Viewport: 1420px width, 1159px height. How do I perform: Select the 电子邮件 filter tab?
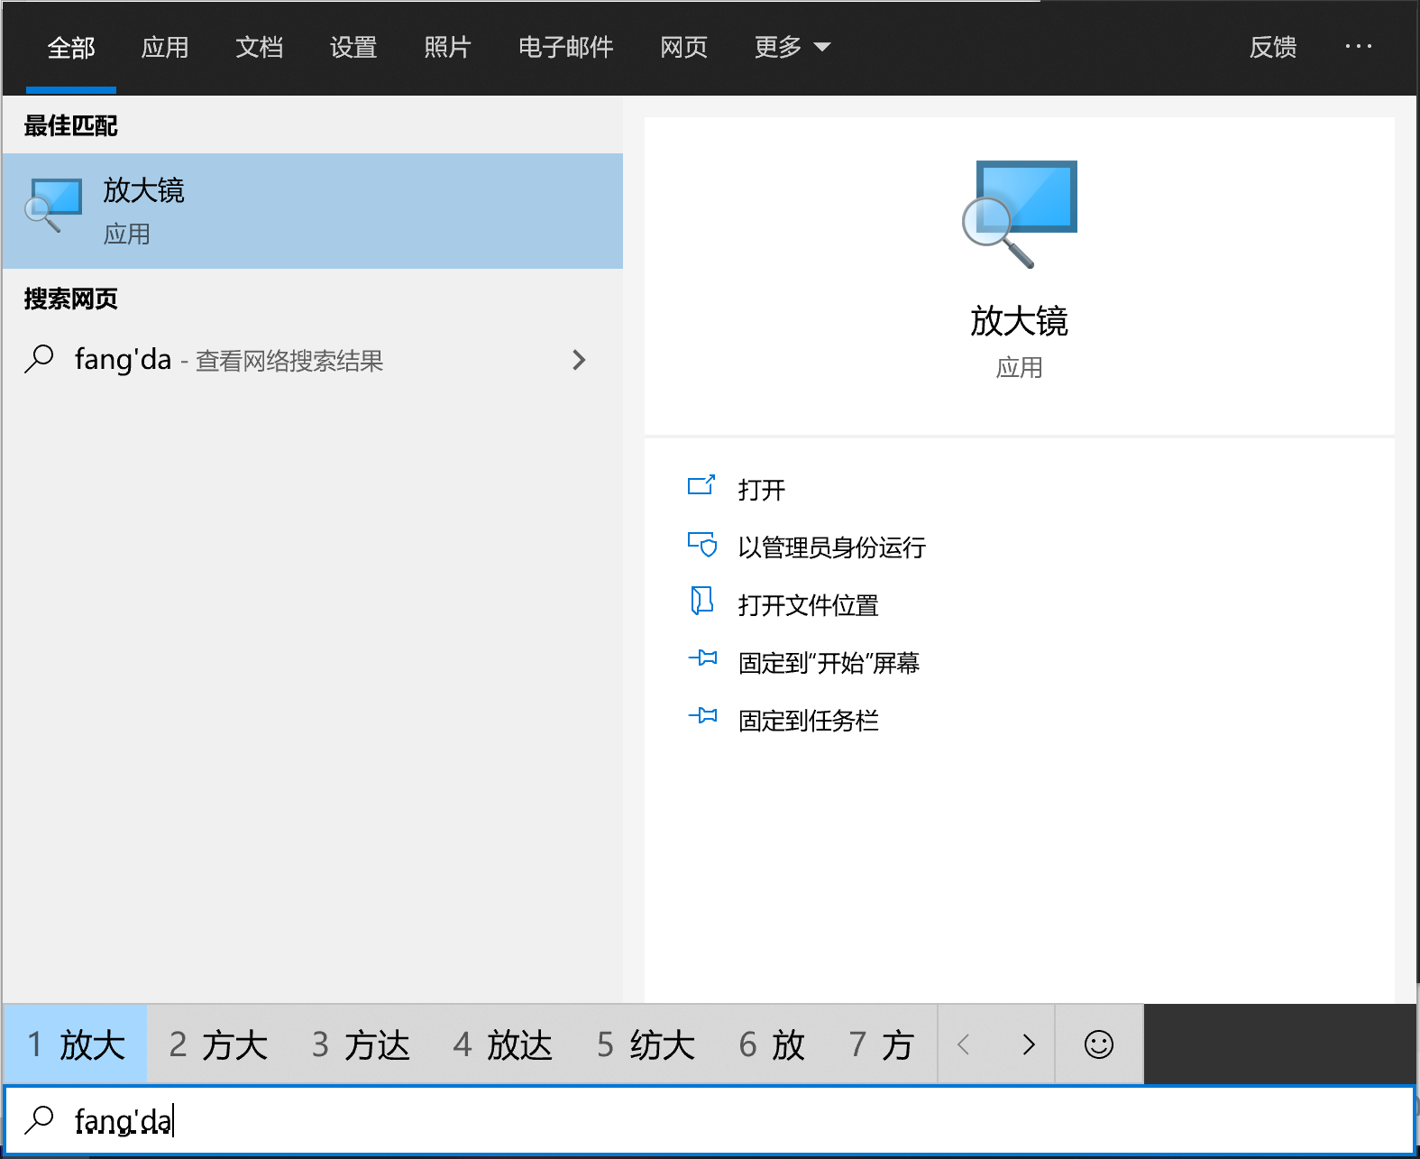[x=565, y=47]
